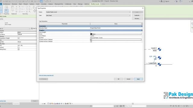This screenshot has width=193, height=108.
Task: Open the Structure ribbon tab
Action: (14, 4)
